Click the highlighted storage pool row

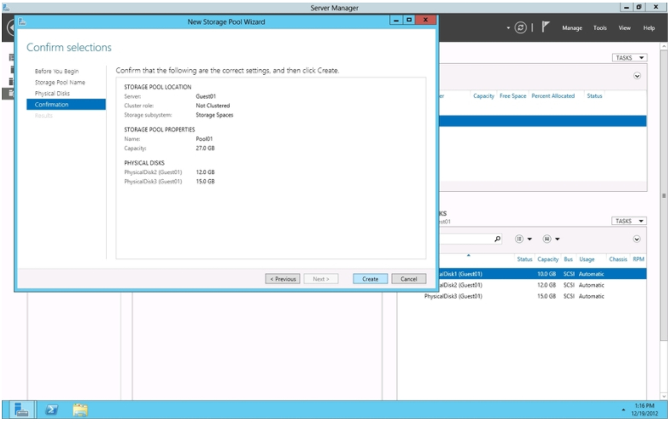click(542, 121)
